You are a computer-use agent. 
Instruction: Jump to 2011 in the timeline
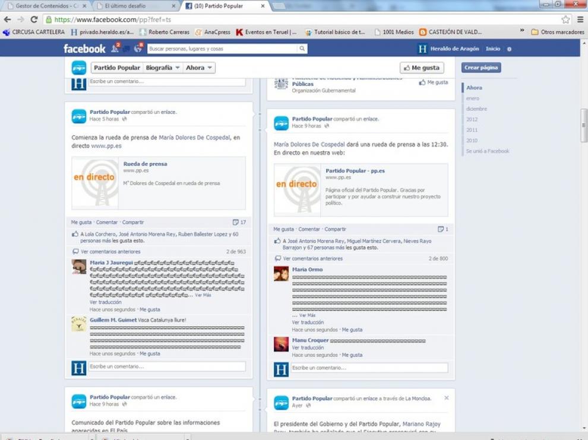pyautogui.click(x=472, y=130)
